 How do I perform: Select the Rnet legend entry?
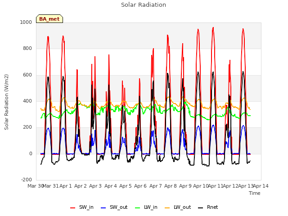pos(208,207)
